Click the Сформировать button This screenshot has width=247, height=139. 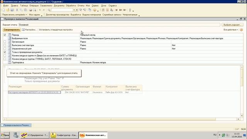coord(12,30)
